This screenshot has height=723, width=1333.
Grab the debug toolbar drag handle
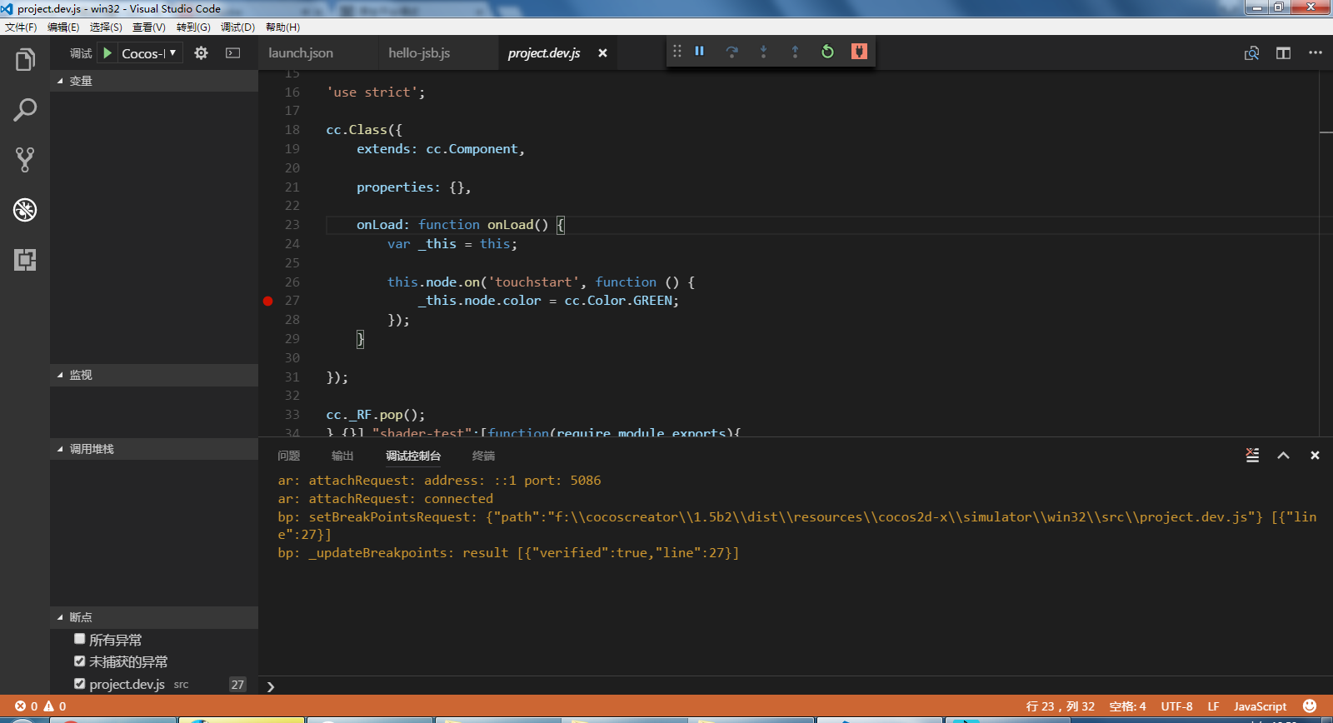(677, 52)
